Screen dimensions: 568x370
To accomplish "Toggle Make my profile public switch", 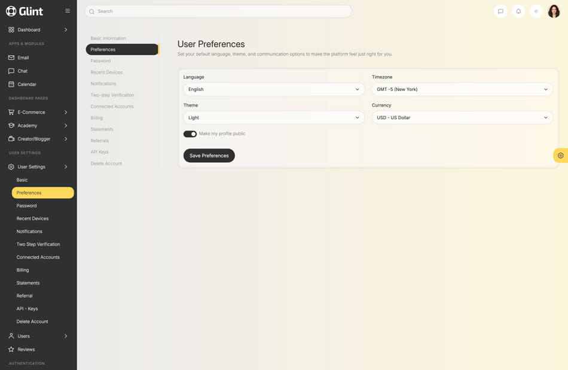I will (x=190, y=134).
